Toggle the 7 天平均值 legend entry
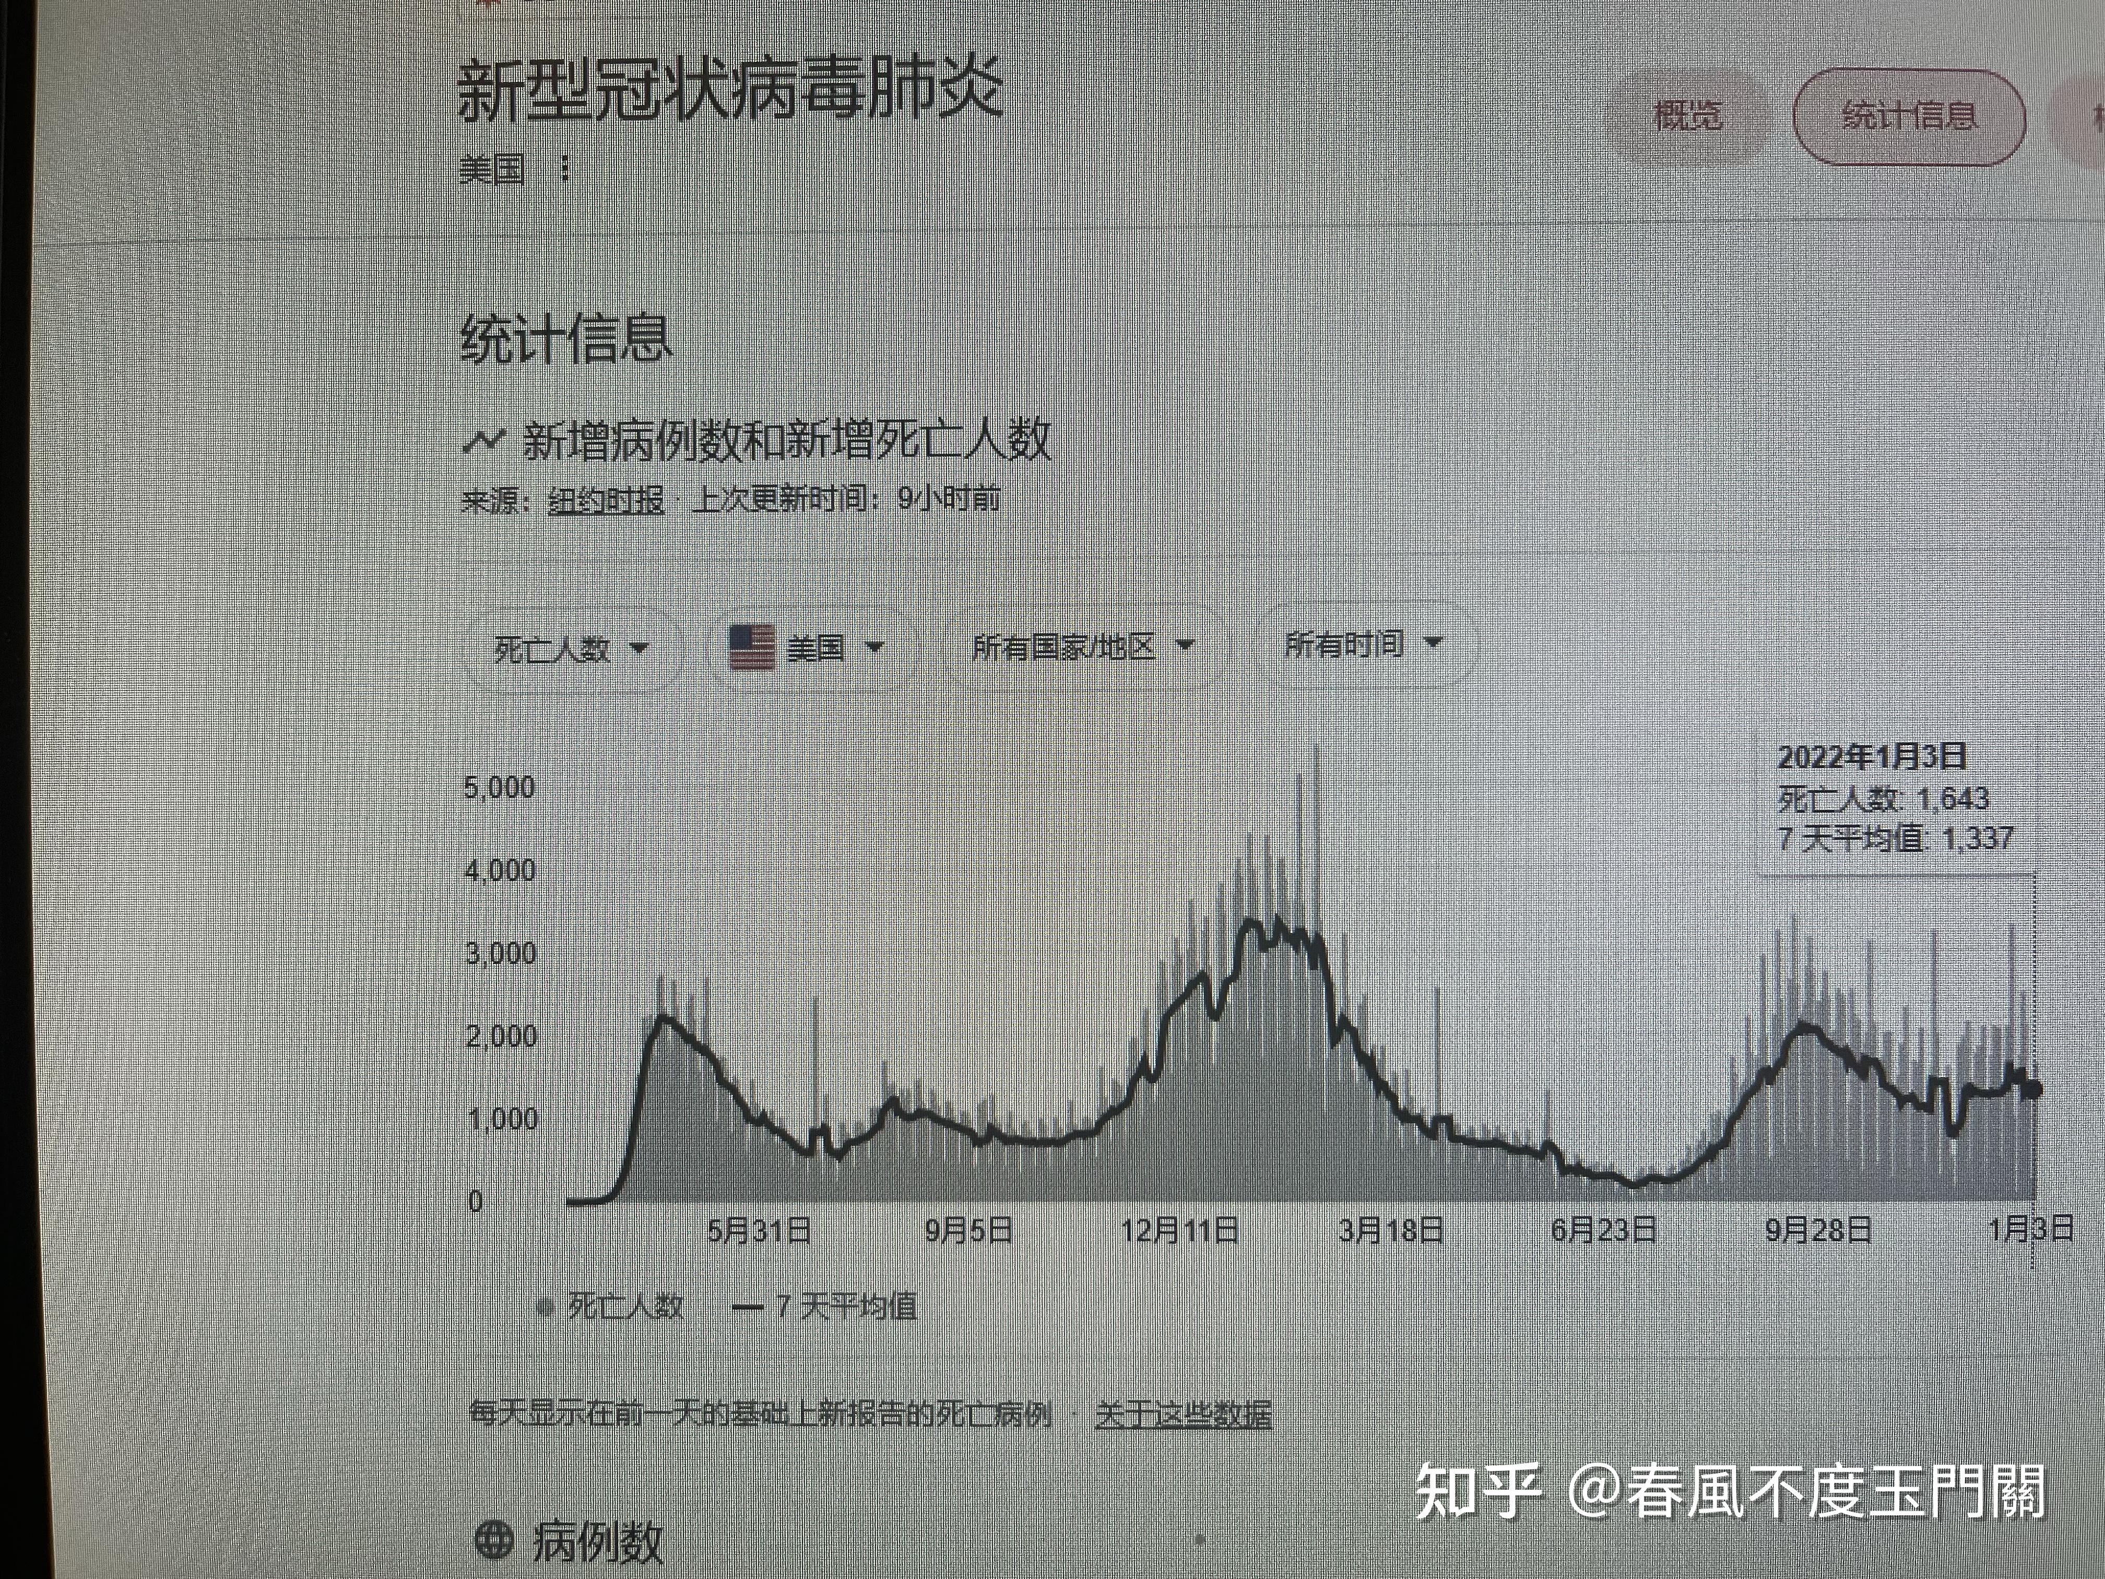This screenshot has height=1579, width=2105. click(825, 1306)
